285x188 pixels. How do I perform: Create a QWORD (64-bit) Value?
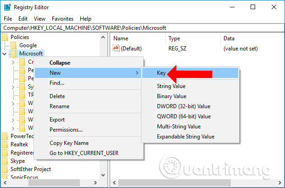point(184,116)
